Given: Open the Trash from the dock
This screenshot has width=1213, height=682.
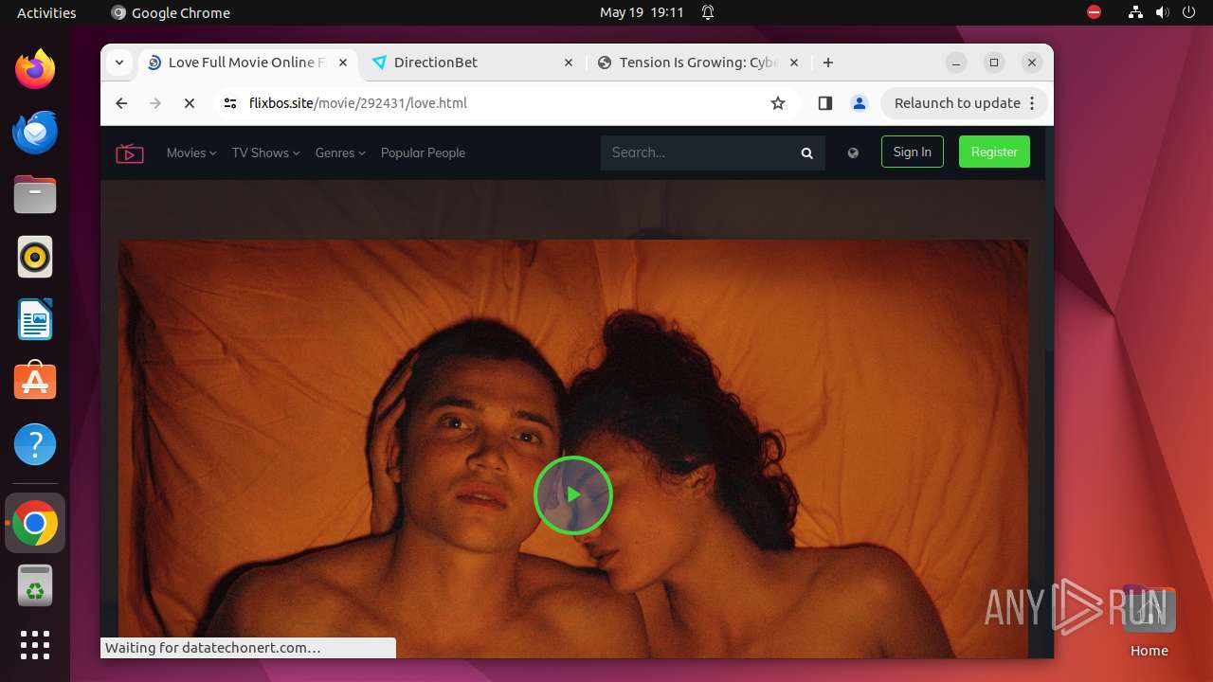Looking at the screenshot, I should pyautogui.click(x=35, y=585).
